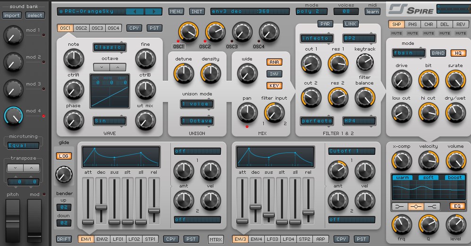
Task: Open the Classic oscillator mode dropdown
Action: click(110, 47)
